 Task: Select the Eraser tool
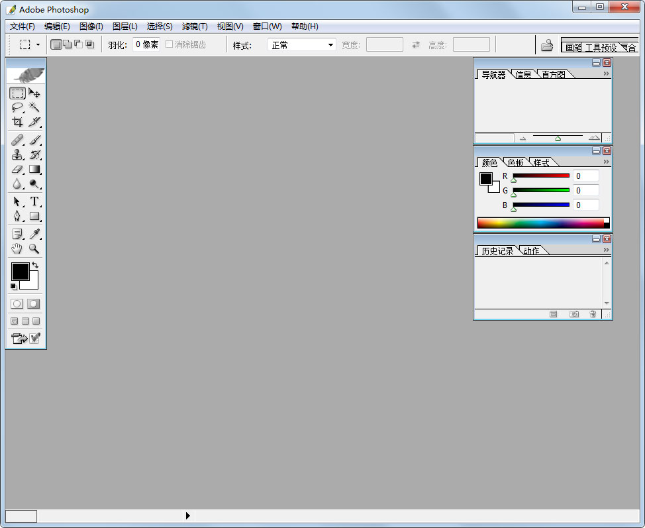coord(17,169)
